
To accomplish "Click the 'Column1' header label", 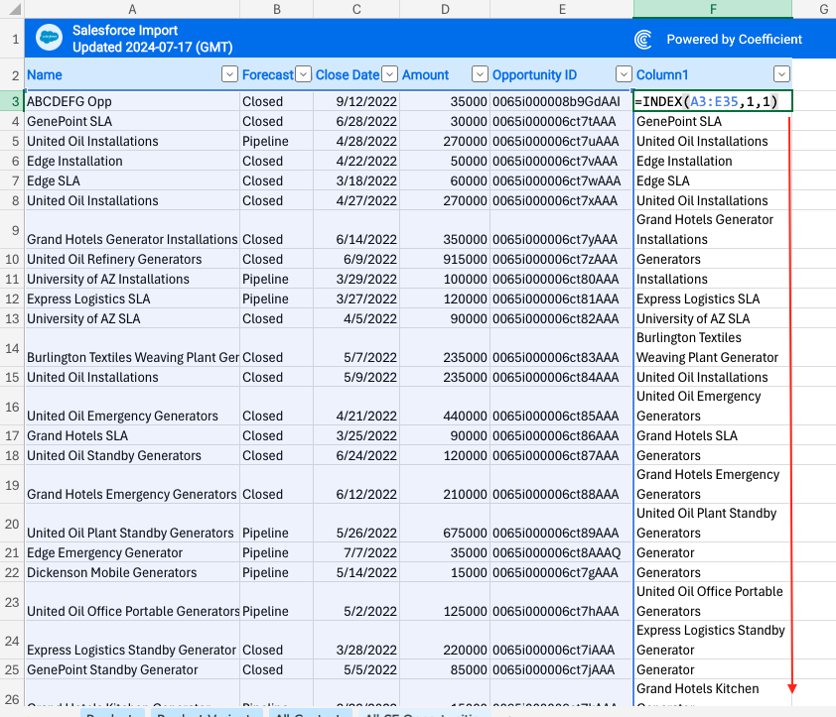I will point(662,75).
